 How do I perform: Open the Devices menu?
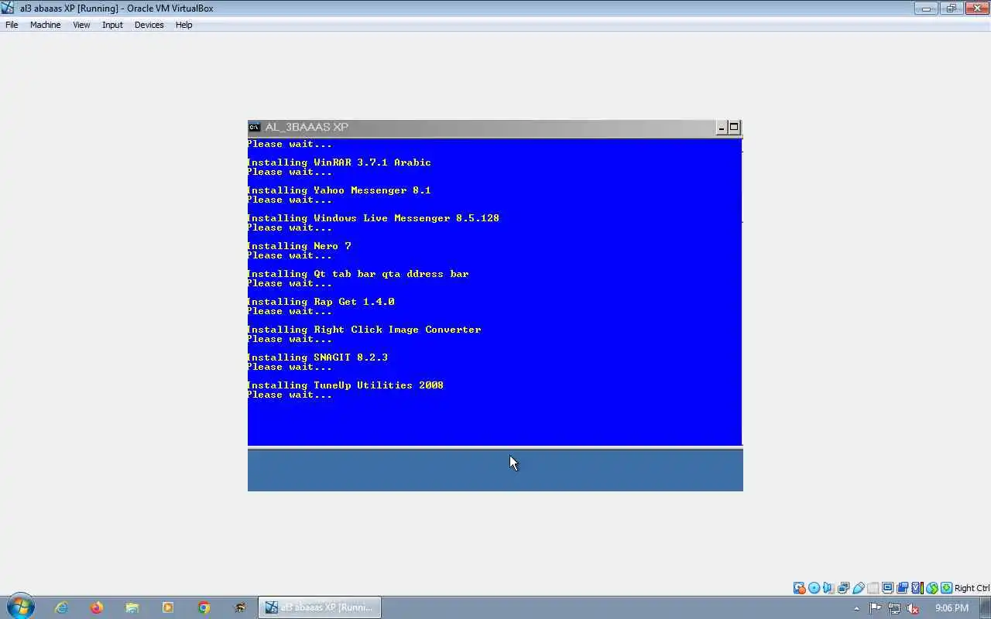click(x=149, y=25)
